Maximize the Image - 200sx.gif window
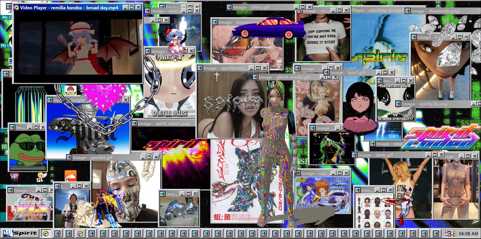Screen dimensions: 481x239 [303, 7]
